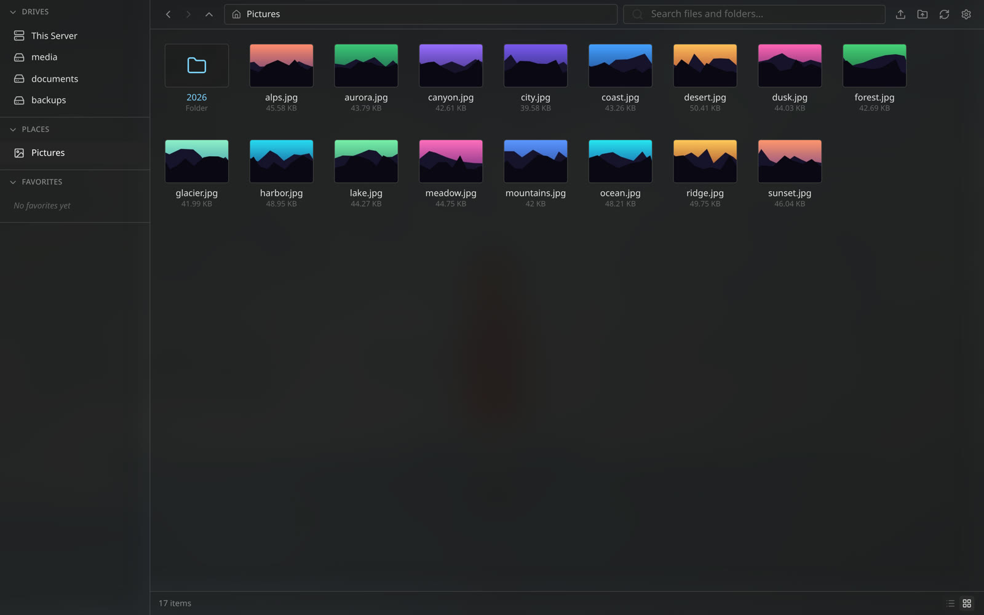Select the lake.jpg thumbnail
984x615 pixels.
[x=366, y=161]
